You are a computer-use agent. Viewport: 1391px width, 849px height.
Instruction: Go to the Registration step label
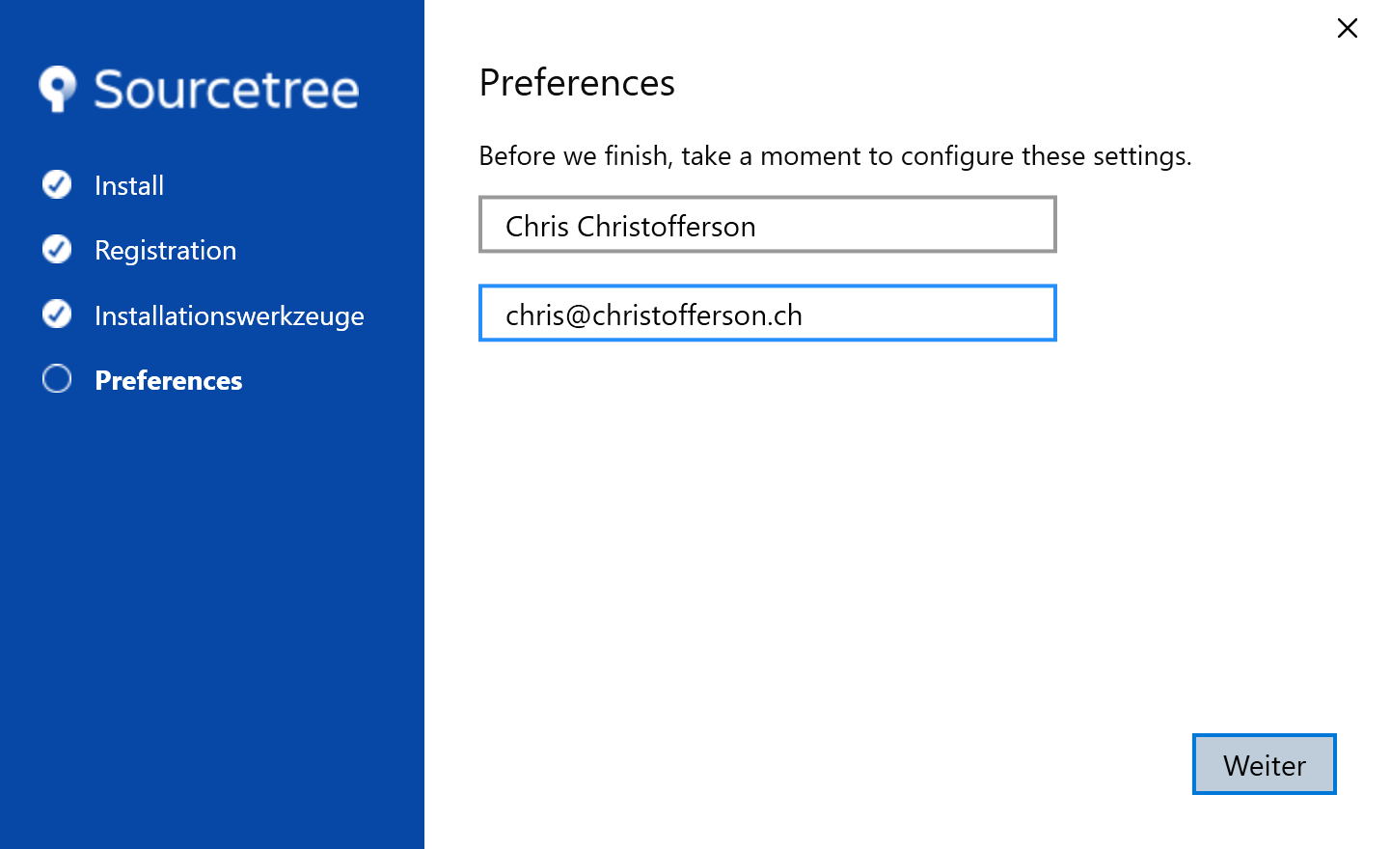pyautogui.click(x=165, y=251)
